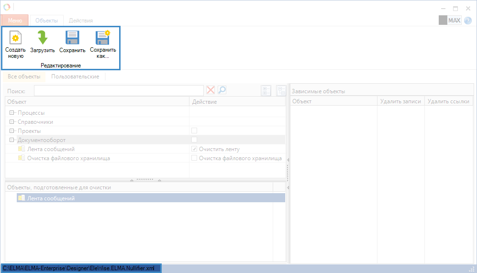The image size is (477, 273).
Task: Switch to the Действия ribbon tab
Action: click(80, 21)
